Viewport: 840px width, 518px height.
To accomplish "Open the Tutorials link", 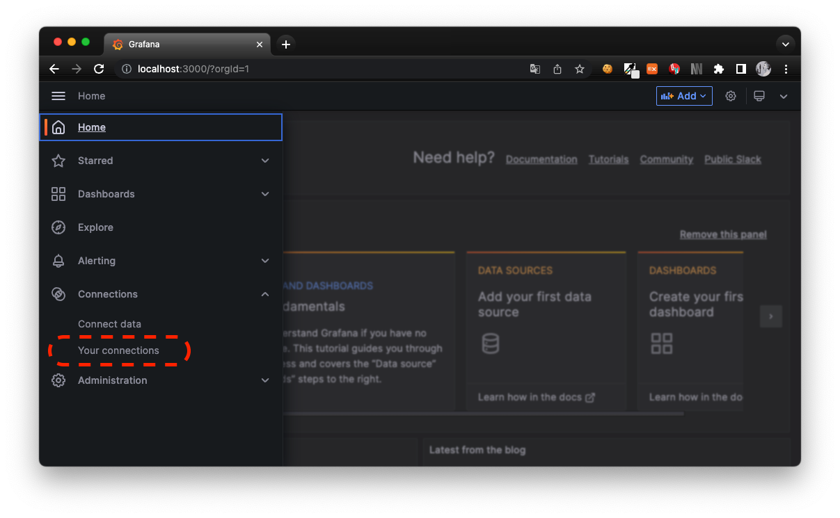I will [608, 159].
